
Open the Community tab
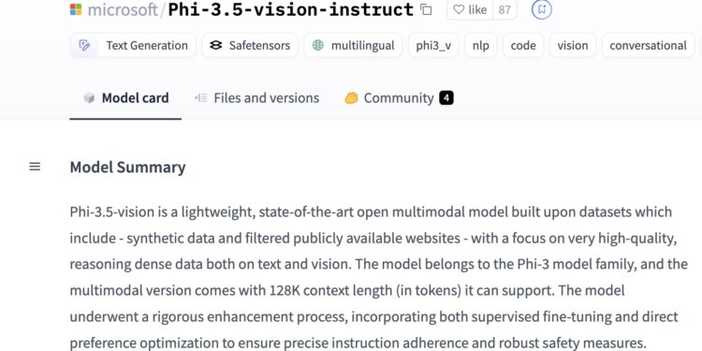(x=399, y=98)
